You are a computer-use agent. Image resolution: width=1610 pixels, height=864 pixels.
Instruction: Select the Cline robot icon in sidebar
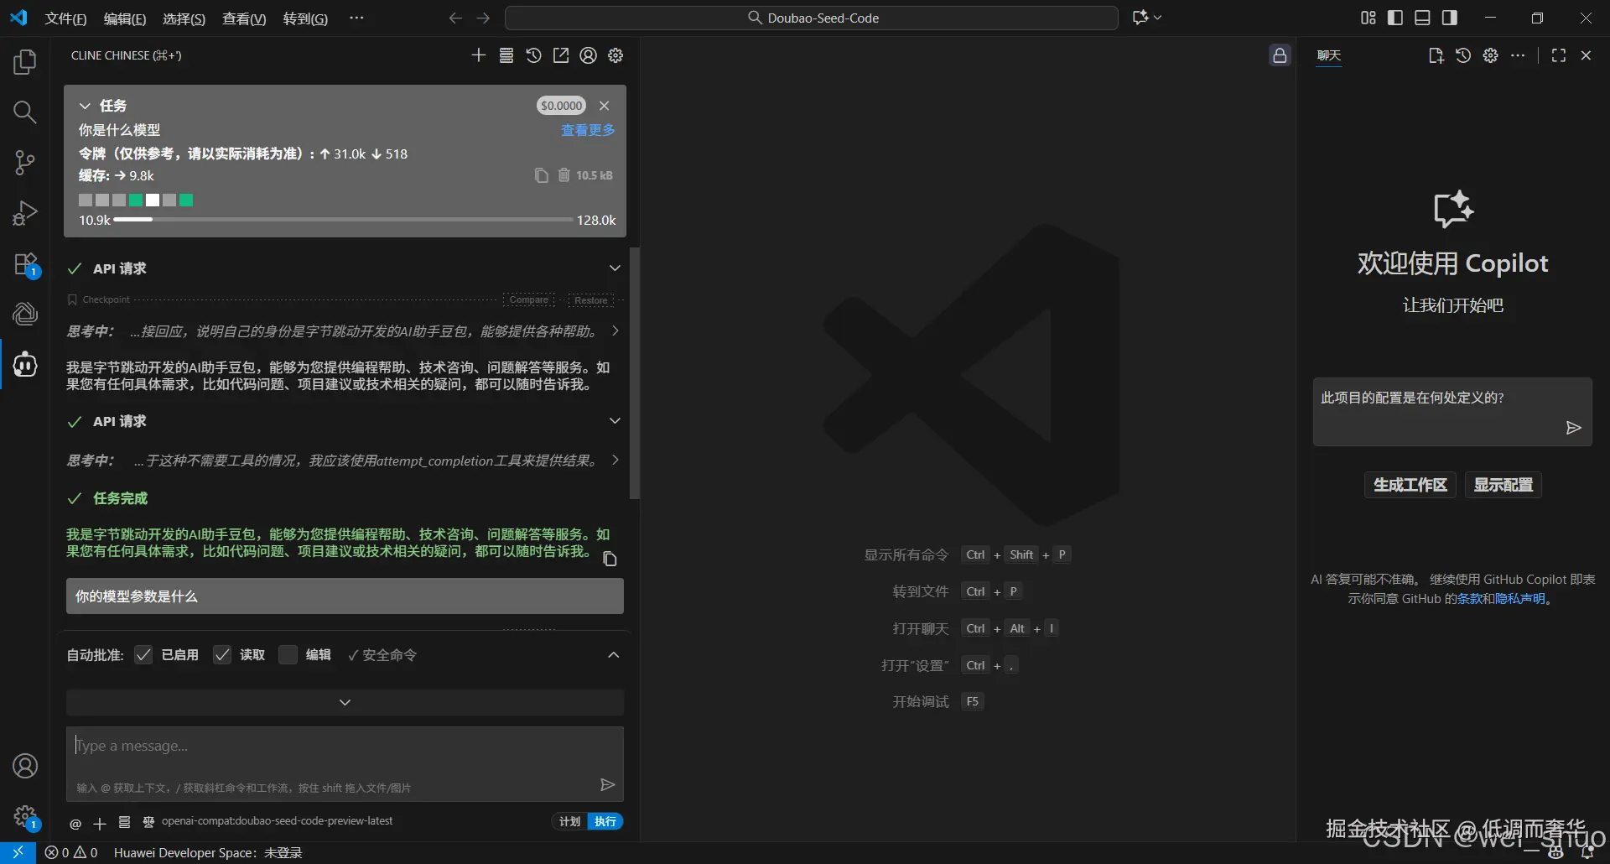click(24, 363)
